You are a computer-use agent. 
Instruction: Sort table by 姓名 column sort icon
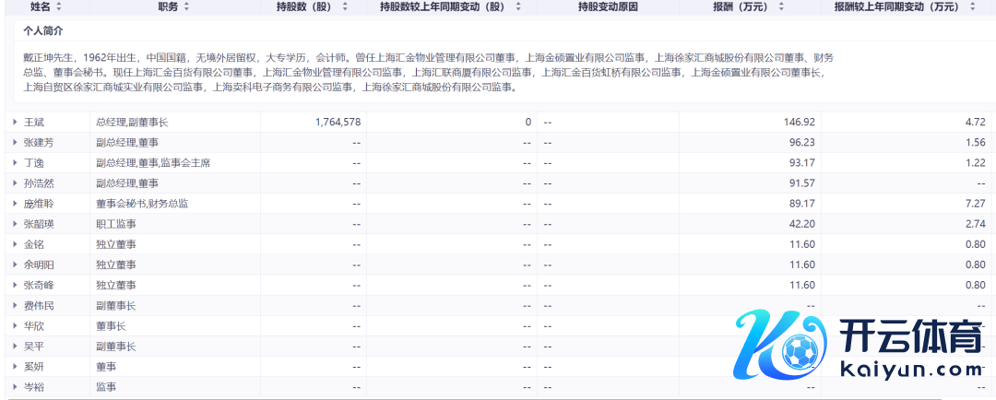click(x=59, y=6)
